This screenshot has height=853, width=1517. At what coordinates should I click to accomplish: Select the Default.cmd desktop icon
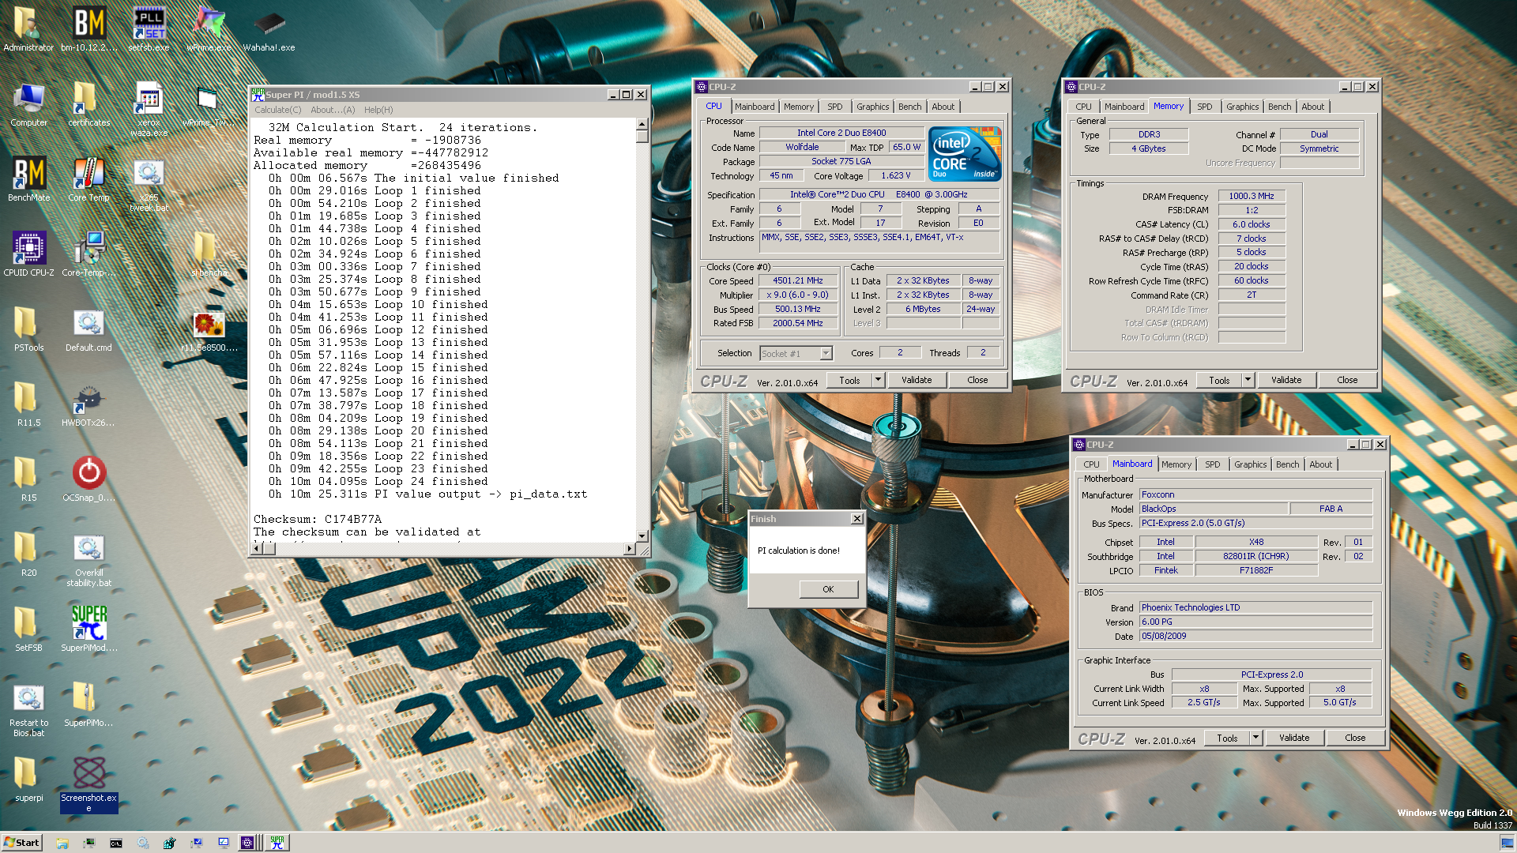88,329
